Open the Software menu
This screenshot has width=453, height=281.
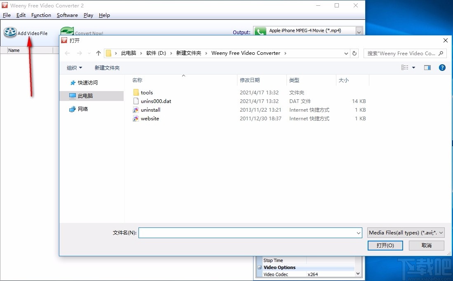point(67,15)
